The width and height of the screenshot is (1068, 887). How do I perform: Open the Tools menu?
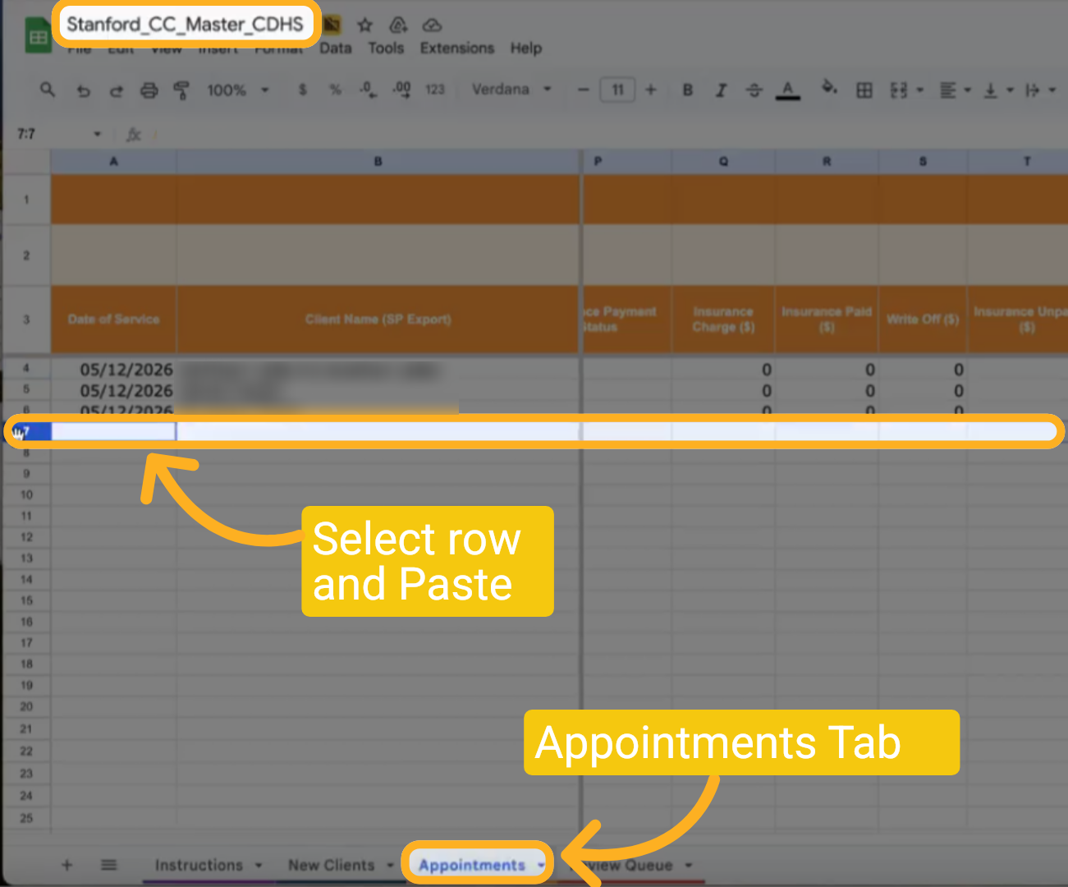point(386,48)
